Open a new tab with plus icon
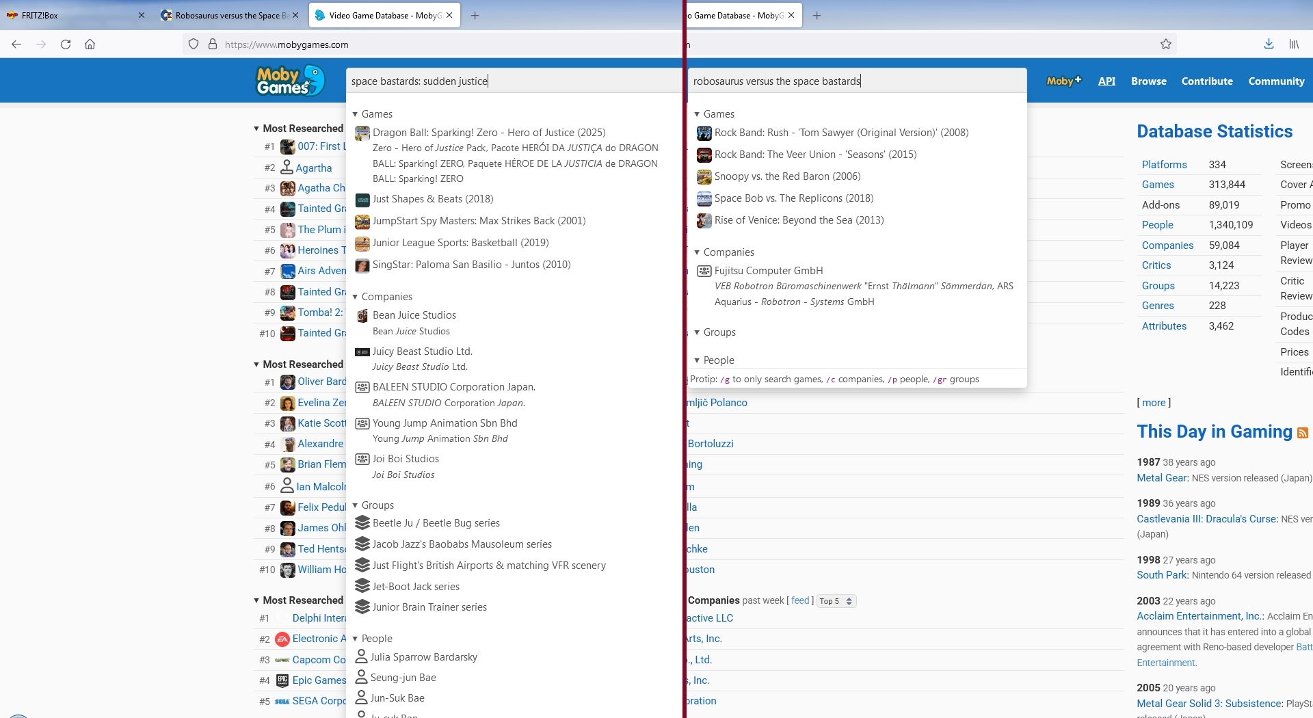The image size is (1313, 718). pyautogui.click(x=475, y=15)
